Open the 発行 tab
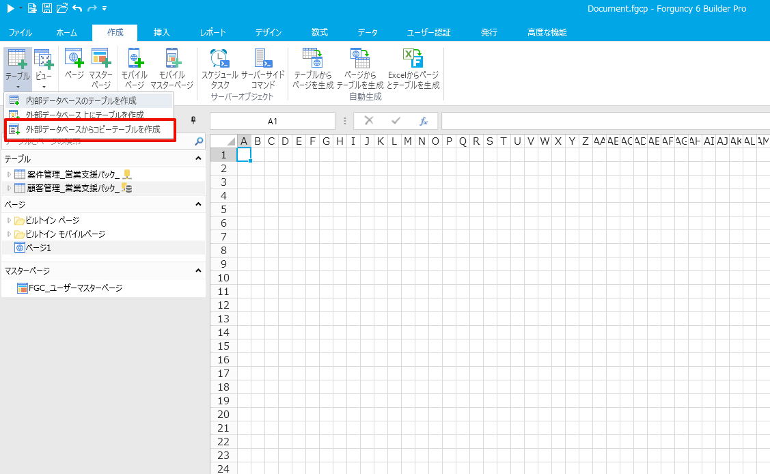 click(489, 32)
